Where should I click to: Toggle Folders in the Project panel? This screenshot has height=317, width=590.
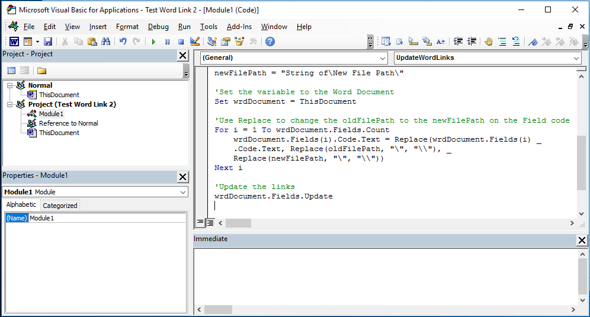pos(41,71)
